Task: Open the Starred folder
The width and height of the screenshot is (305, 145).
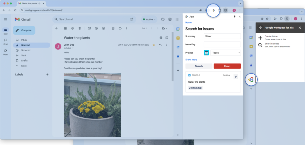Action: [25, 45]
